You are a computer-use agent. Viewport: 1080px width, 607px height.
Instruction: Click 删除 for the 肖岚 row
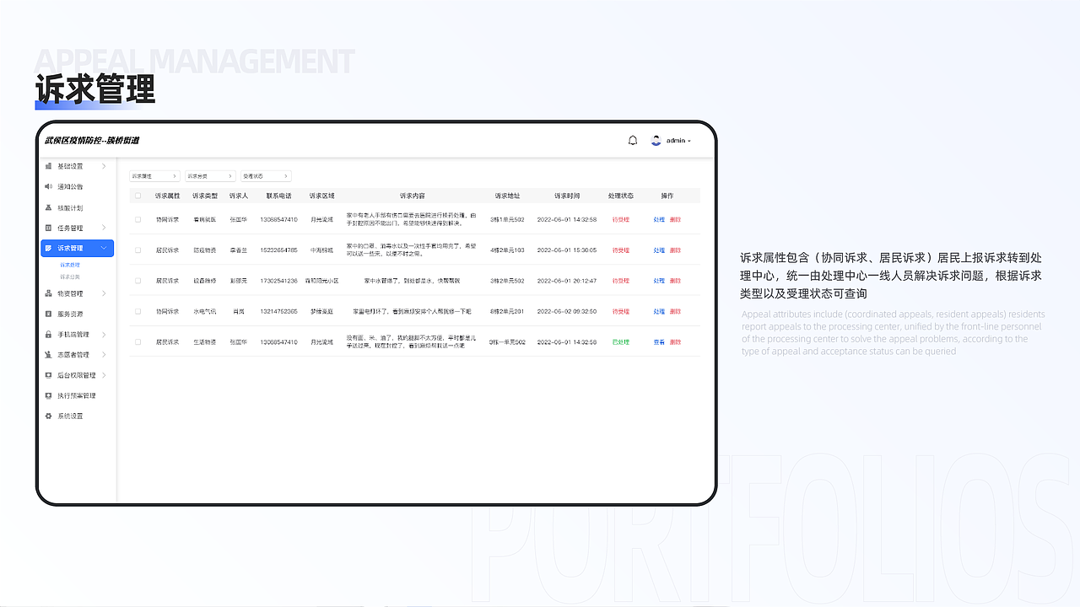click(675, 311)
